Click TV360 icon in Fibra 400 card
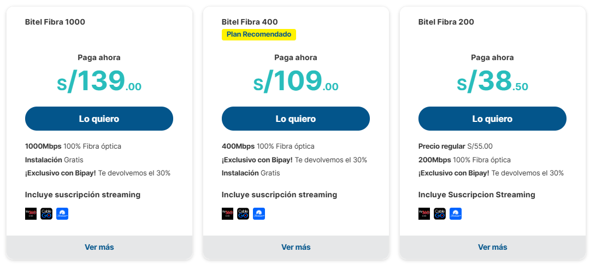The height and width of the screenshot is (270, 596). point(227,214)
